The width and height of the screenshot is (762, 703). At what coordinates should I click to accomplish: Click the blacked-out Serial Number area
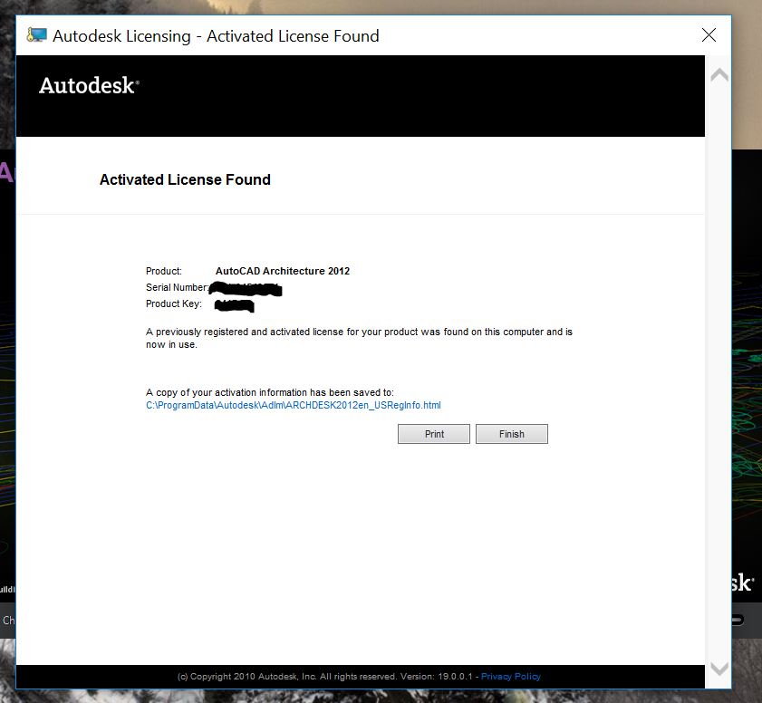coord(245,287)
